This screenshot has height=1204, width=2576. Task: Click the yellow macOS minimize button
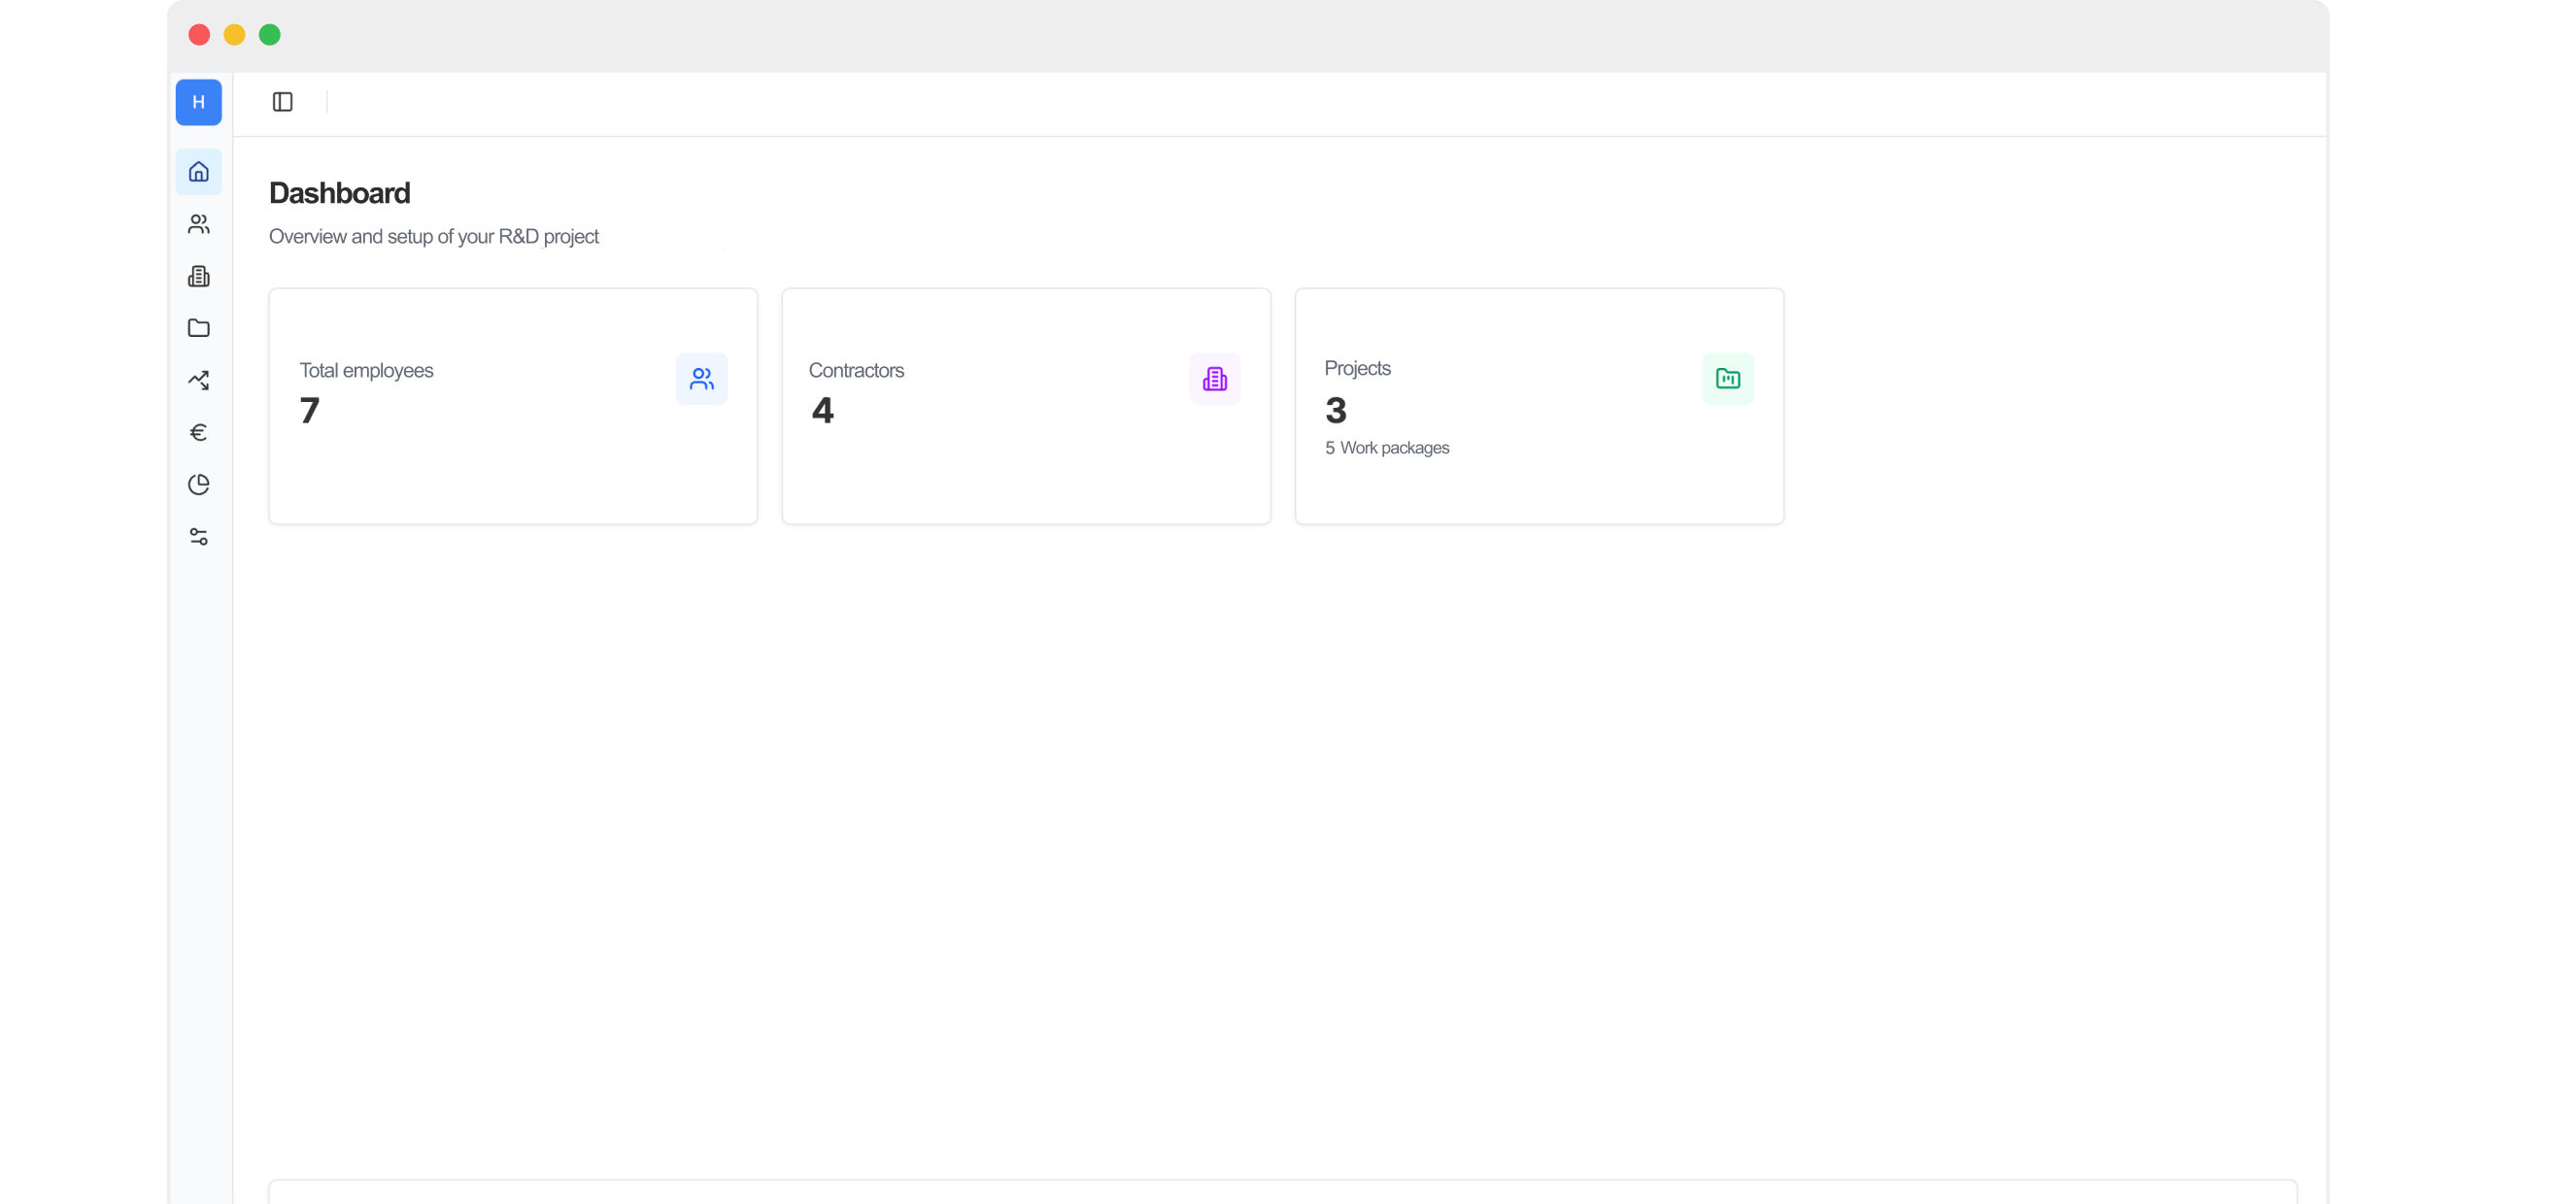234,35
